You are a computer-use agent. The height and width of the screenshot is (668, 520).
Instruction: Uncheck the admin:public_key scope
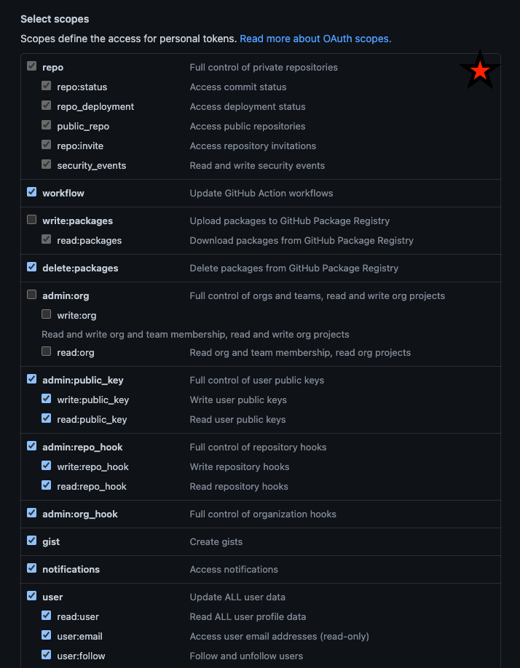(x=31, y=378)
